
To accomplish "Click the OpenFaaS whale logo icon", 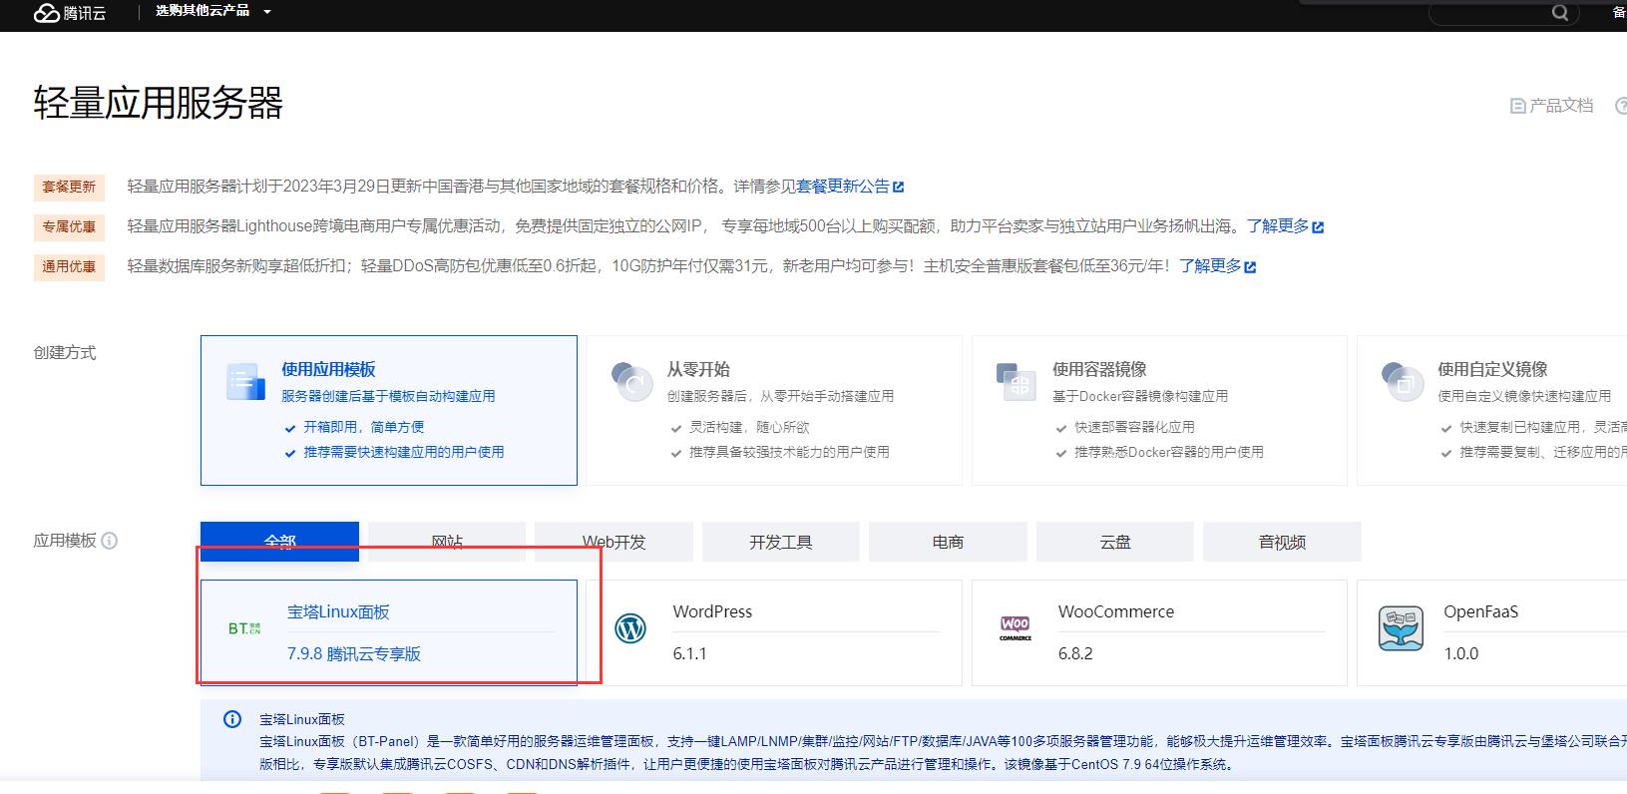I will [1401, 628].
